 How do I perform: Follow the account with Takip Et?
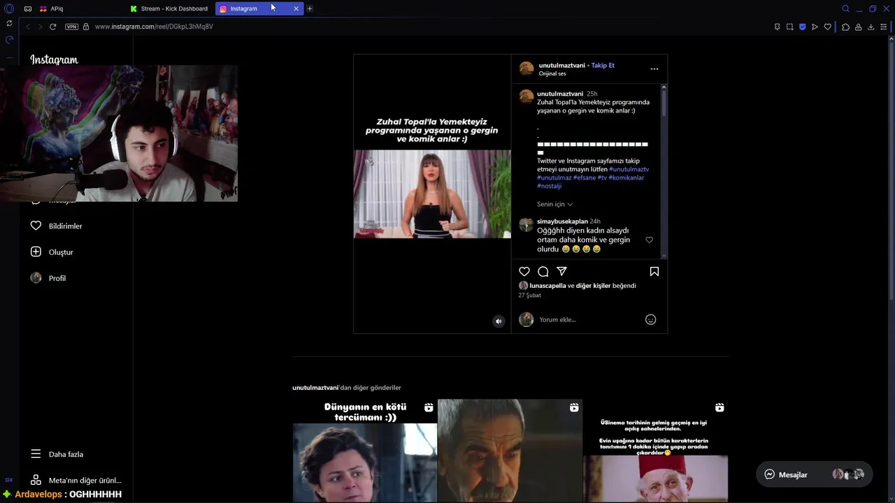pos(603,65)
